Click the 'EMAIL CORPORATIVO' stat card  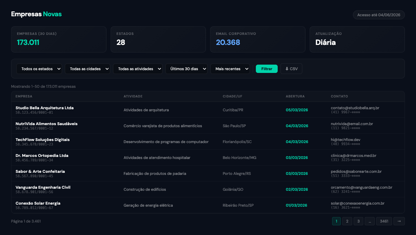(x=258, y=39)
